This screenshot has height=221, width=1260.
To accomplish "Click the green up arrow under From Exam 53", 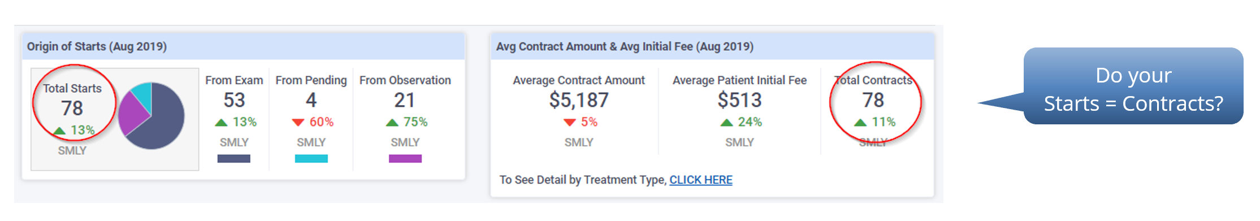I will click(222, 122).
